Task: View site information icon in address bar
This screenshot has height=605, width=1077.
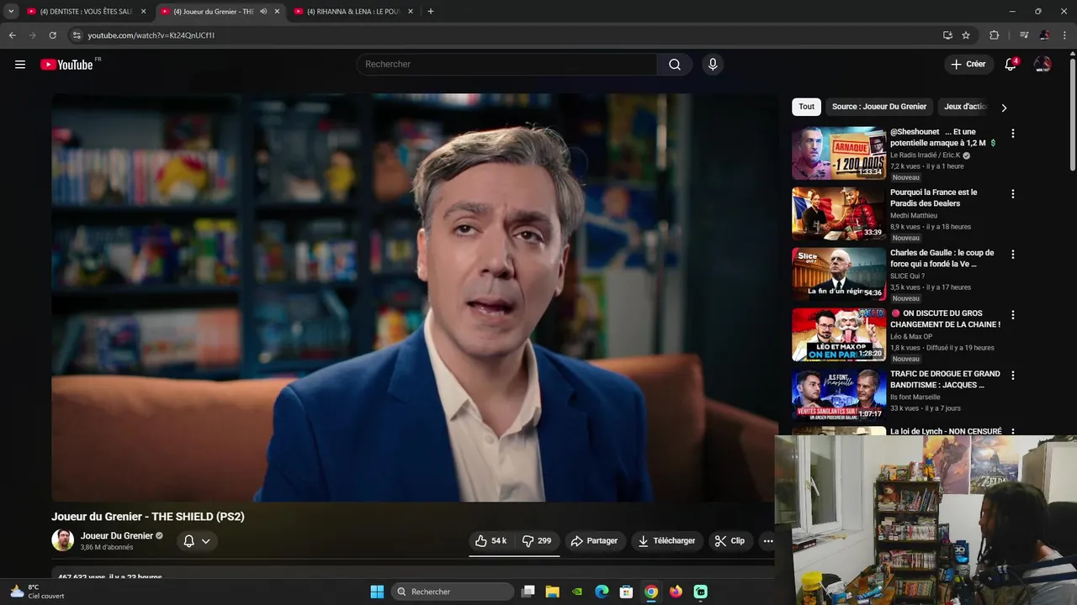Action: [x=77, y=35]
